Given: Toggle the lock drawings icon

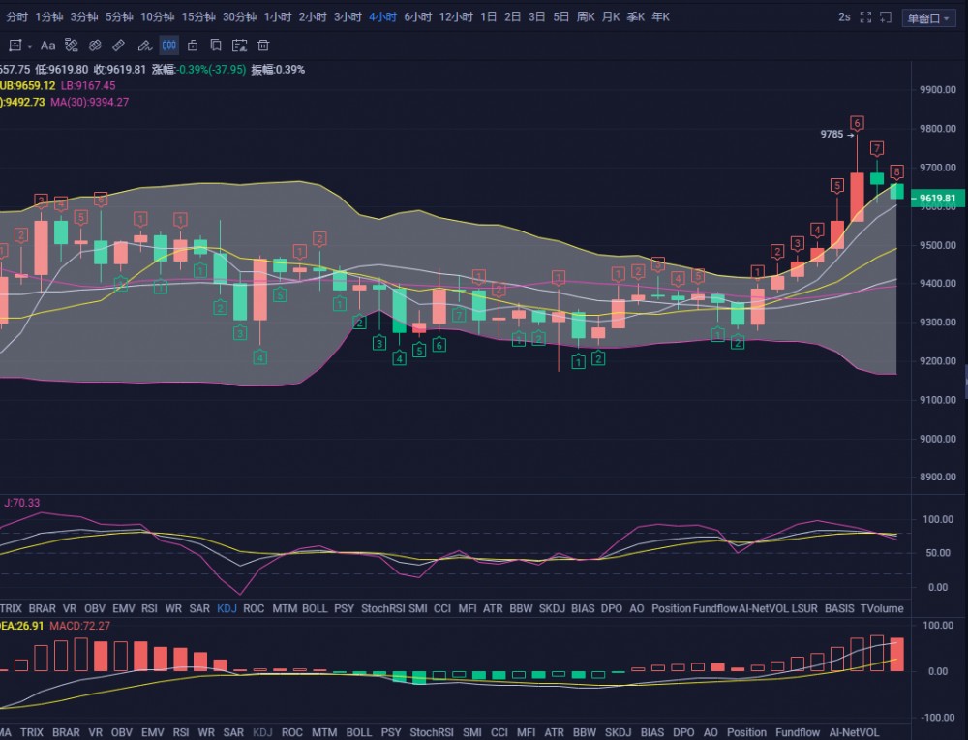Looking at the screenshot, I should pyautogui.click(x=193, y=46).
